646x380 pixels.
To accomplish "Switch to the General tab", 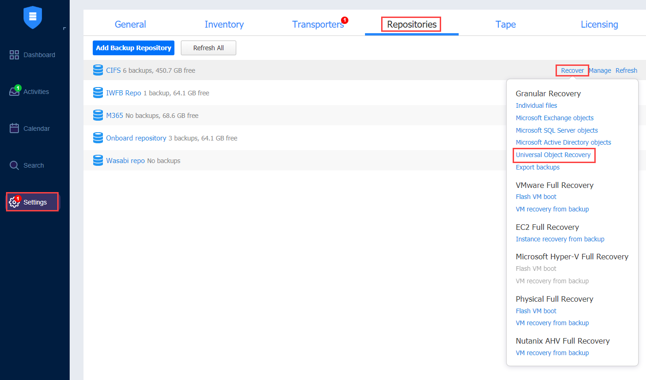I will [130, 24].
